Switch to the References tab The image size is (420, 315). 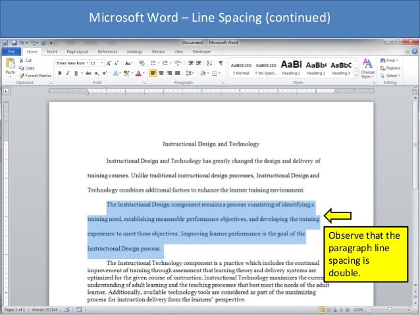pos(108,52)
